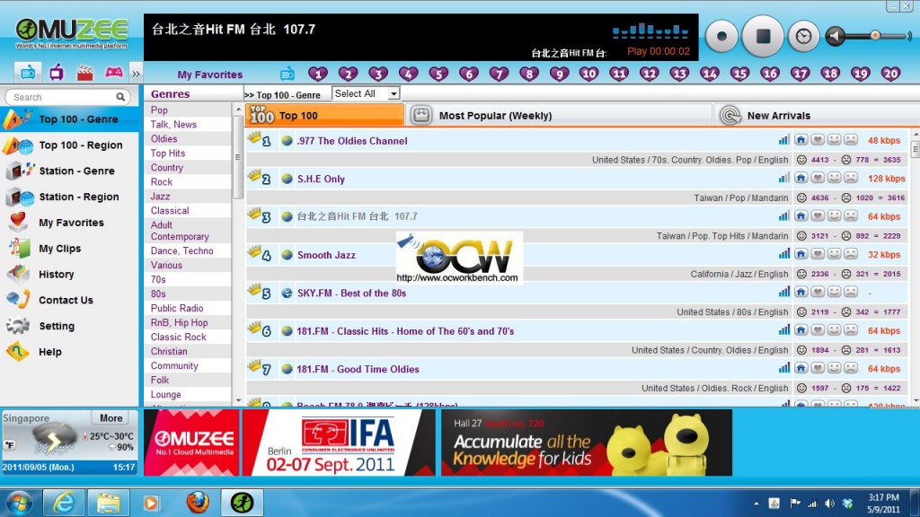Open homepage icon for Smooth Jazz row
Image resolution: width=920 pixels, height=517 pixels.
[801, 254]
